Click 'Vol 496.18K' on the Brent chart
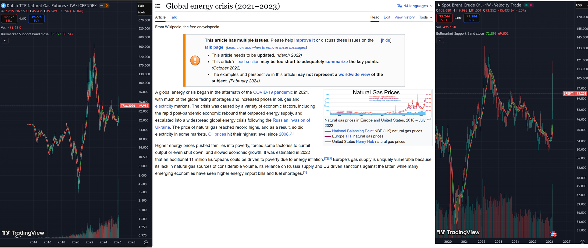 click(446, 27)
